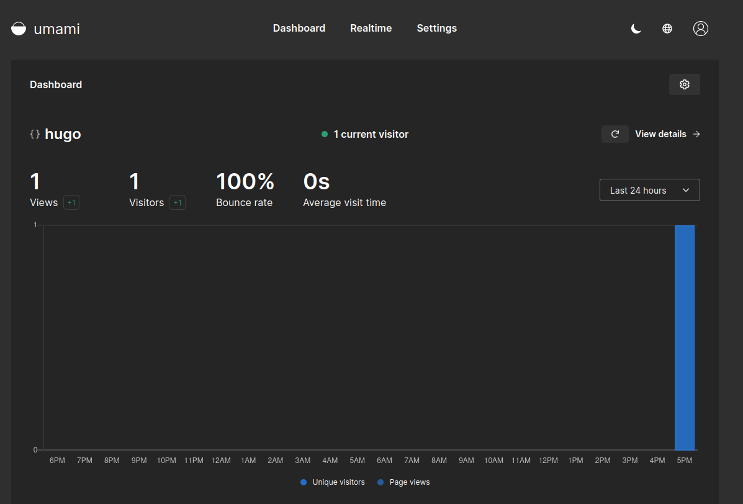Open language selector globe icon
The width and height of the screenshot is (743, 504).
(667, 29)
